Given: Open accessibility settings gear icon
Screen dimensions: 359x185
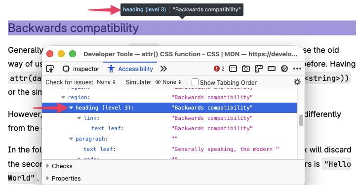Looking at the screenshot, I should 297,82.
